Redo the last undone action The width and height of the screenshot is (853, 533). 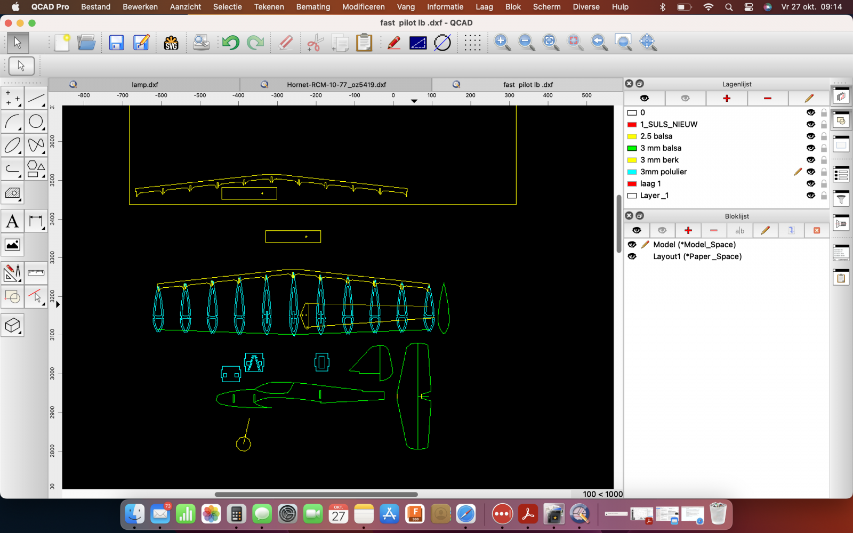pos(255,42)
